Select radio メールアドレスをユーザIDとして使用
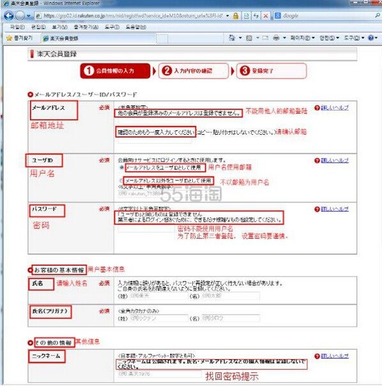Viewport: 382px width, 387px height. tap(121, 167)
